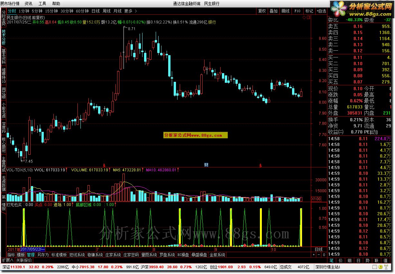Open 同花顺 sidebar tab
The image size is (395, 274).
coord(4,92)
